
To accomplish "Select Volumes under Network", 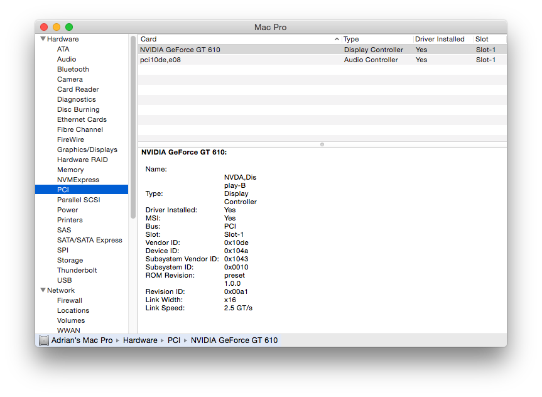I will click(x=71, y=320).
